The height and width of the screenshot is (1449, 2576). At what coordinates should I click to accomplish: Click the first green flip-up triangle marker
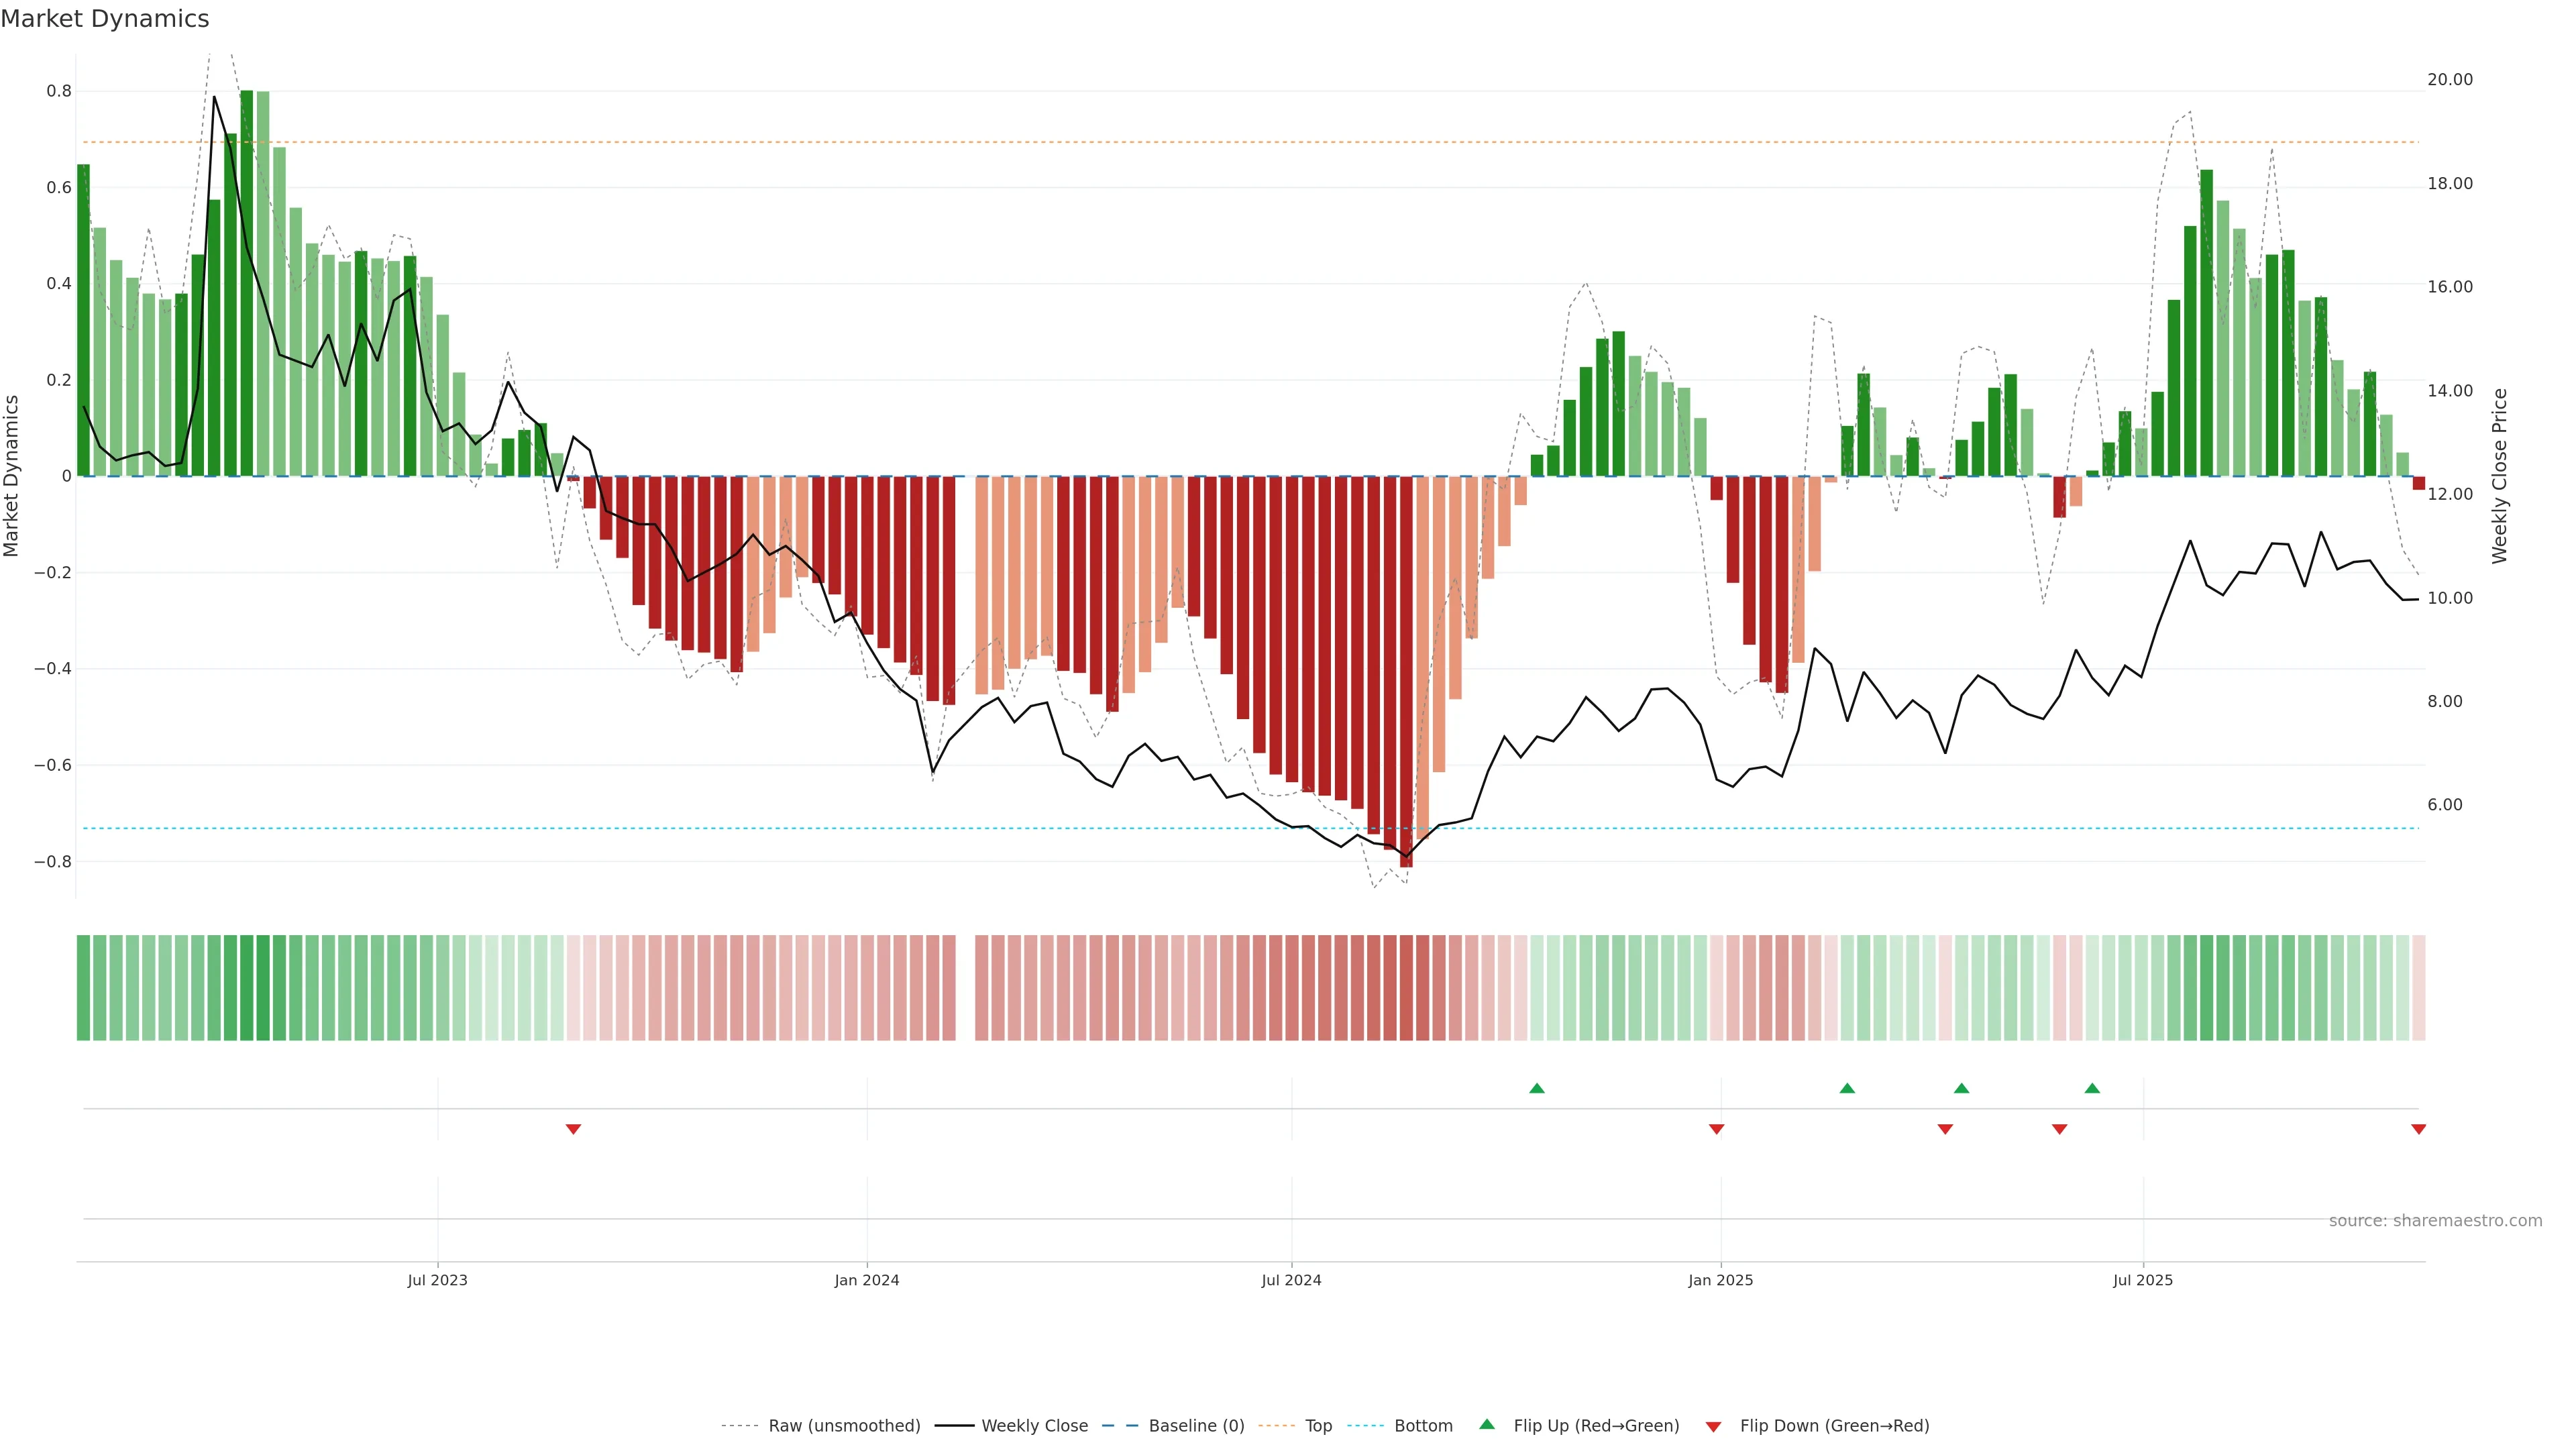coord(1537,1088)
